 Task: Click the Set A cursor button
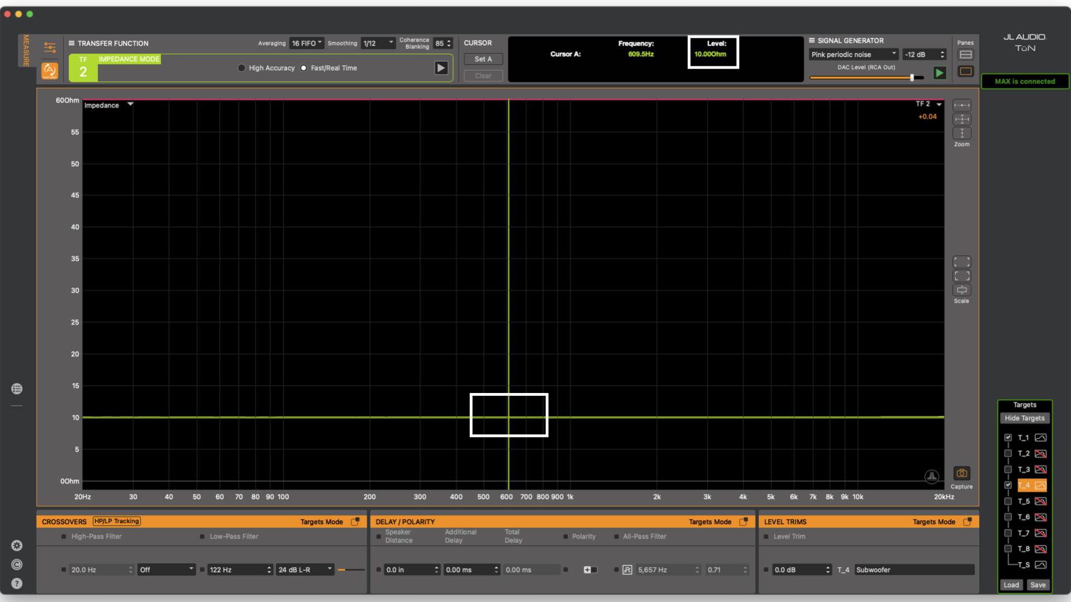(x=483, y=59)
